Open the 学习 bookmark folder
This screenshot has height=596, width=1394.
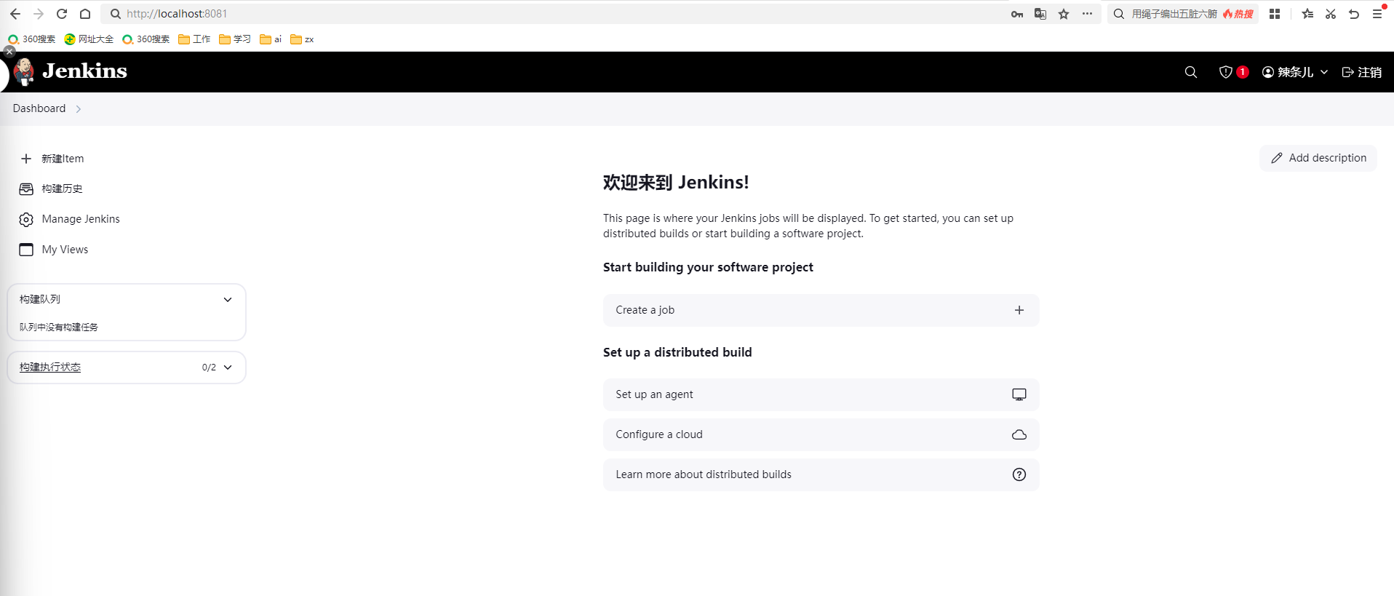(235, 39)
